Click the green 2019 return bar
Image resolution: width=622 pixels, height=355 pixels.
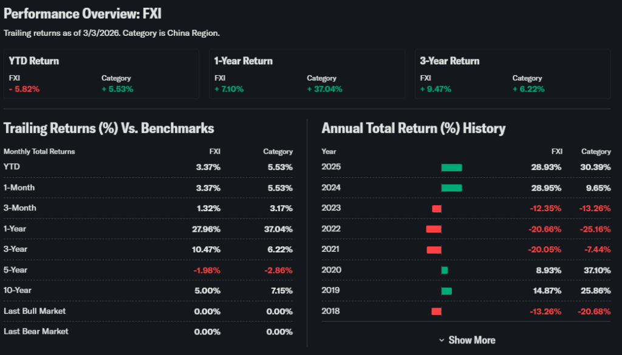(446, 291)
